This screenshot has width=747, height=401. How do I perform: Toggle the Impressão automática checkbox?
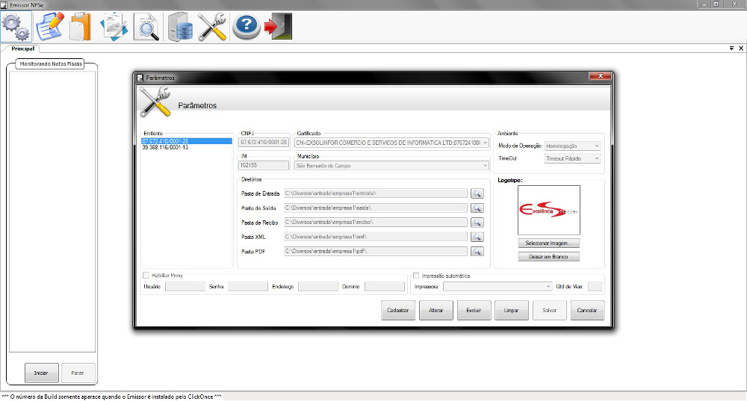tap(416, 276)
